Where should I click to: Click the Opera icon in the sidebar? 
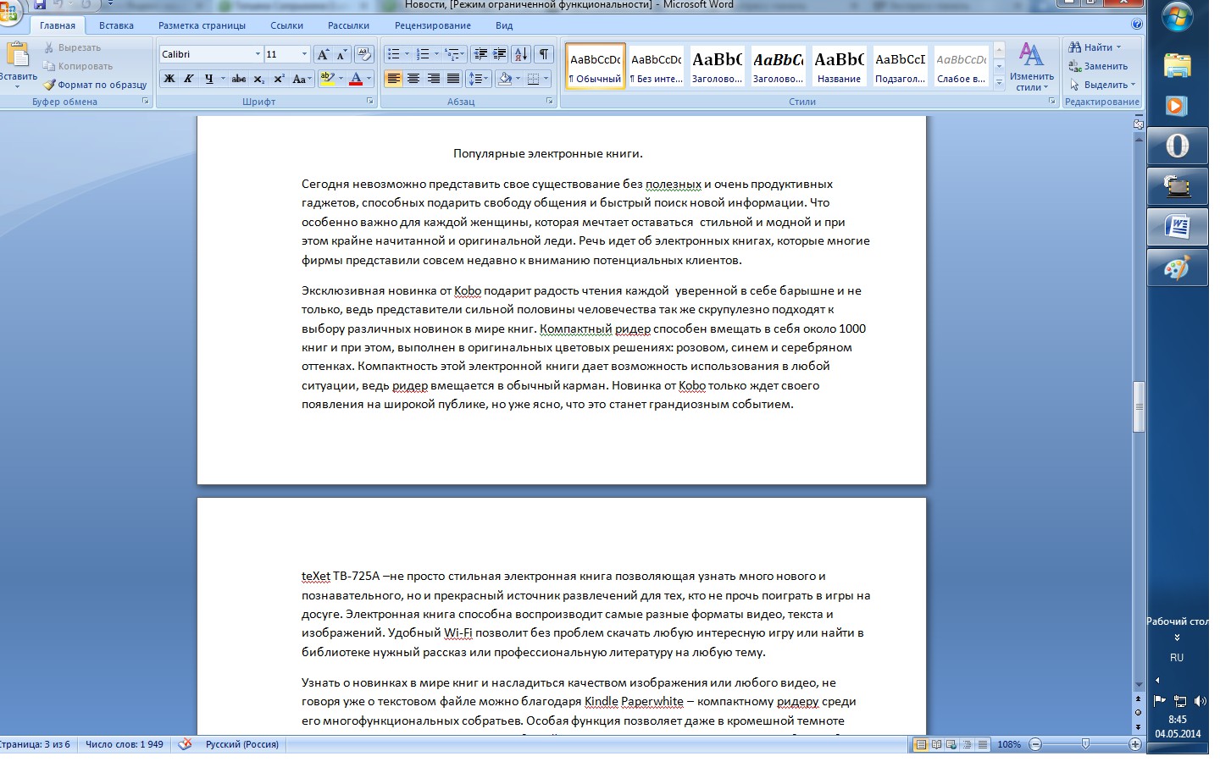(x=1178, y=146)
